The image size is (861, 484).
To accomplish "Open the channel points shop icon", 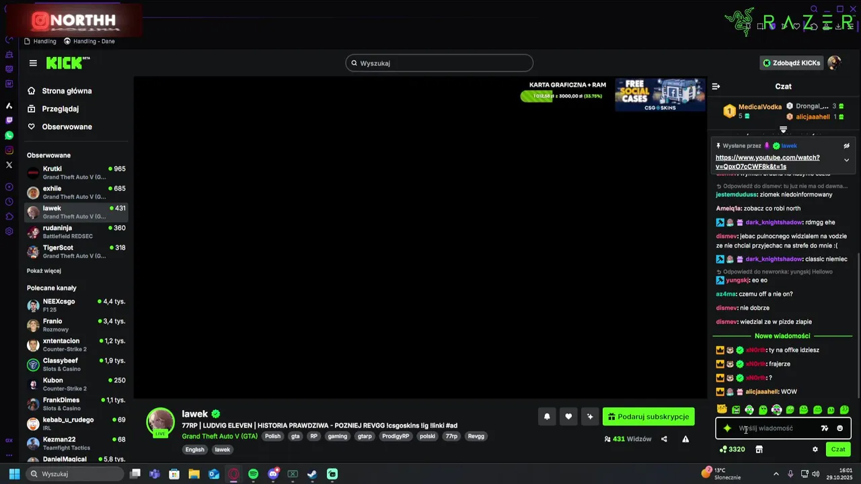I will click(x=759, y=449).
